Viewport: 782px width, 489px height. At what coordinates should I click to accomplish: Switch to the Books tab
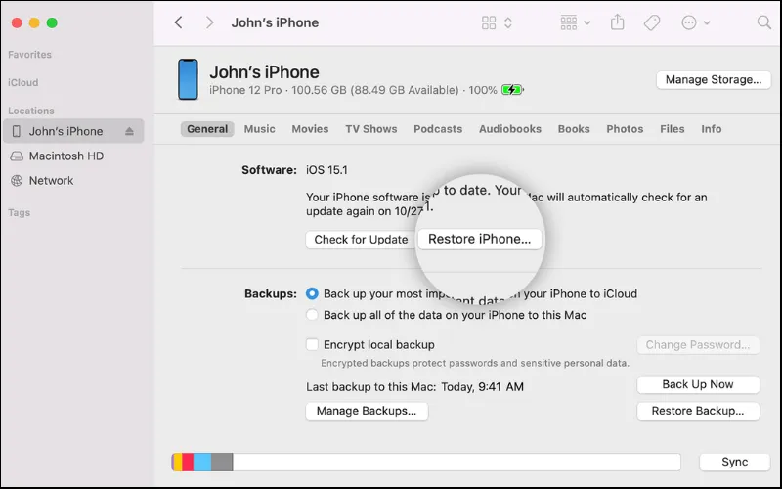click(574, 129)
